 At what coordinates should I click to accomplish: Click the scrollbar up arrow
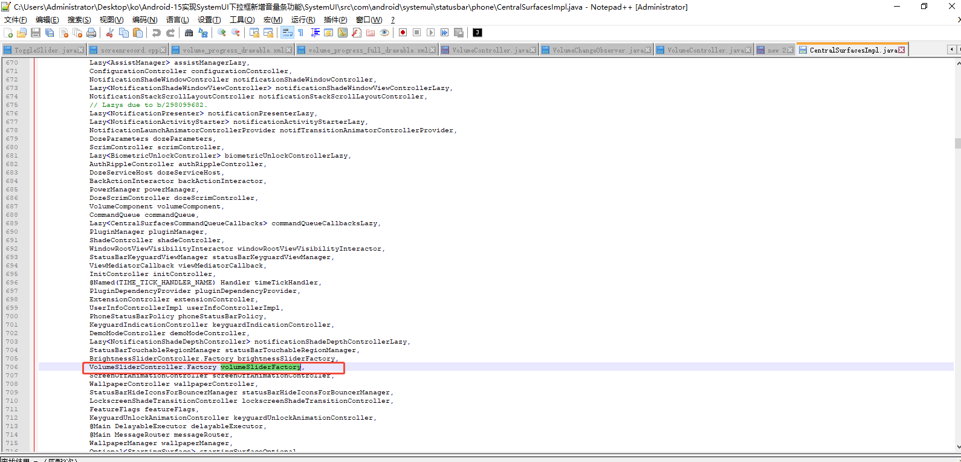(957, 63)
